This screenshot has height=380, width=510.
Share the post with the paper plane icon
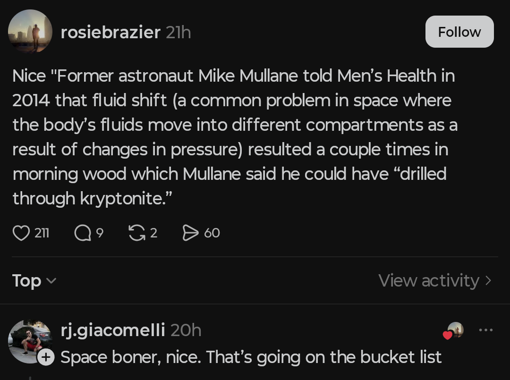(190, 233)
